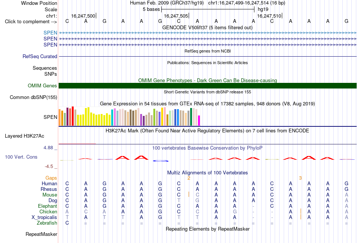
Task: Click the 'GENCODE V50lift37 (5 items filtered out)' title
Action: [x=207, y=28]
